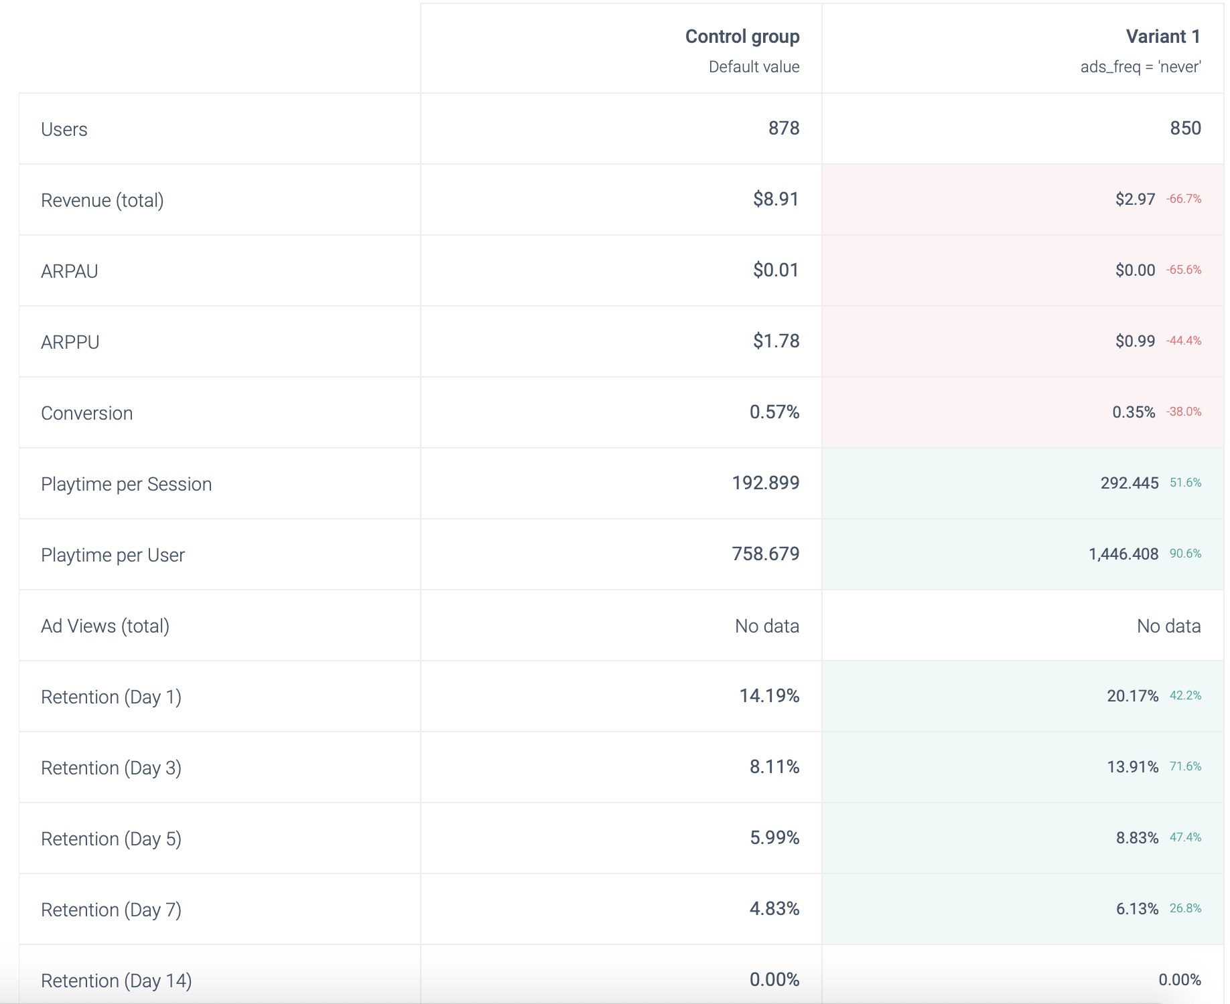
Task: Select the ARPAU metric label
Action: click(x=70, y=271)
